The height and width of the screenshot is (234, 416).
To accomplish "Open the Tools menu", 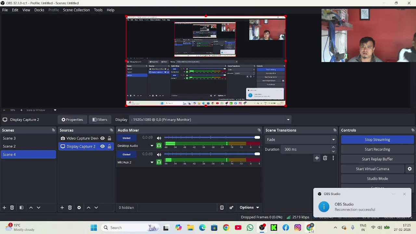I will 98,10.
